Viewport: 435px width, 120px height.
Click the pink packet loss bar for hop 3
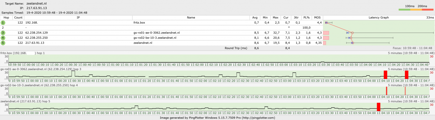point(326,33)
